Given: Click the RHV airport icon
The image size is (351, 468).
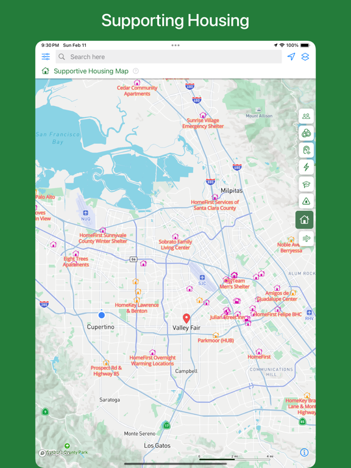Looking at the screenshot, I should (309, 313).
